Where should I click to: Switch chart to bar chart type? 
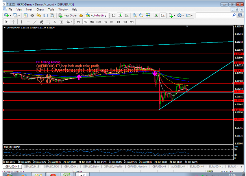[113, 15]
